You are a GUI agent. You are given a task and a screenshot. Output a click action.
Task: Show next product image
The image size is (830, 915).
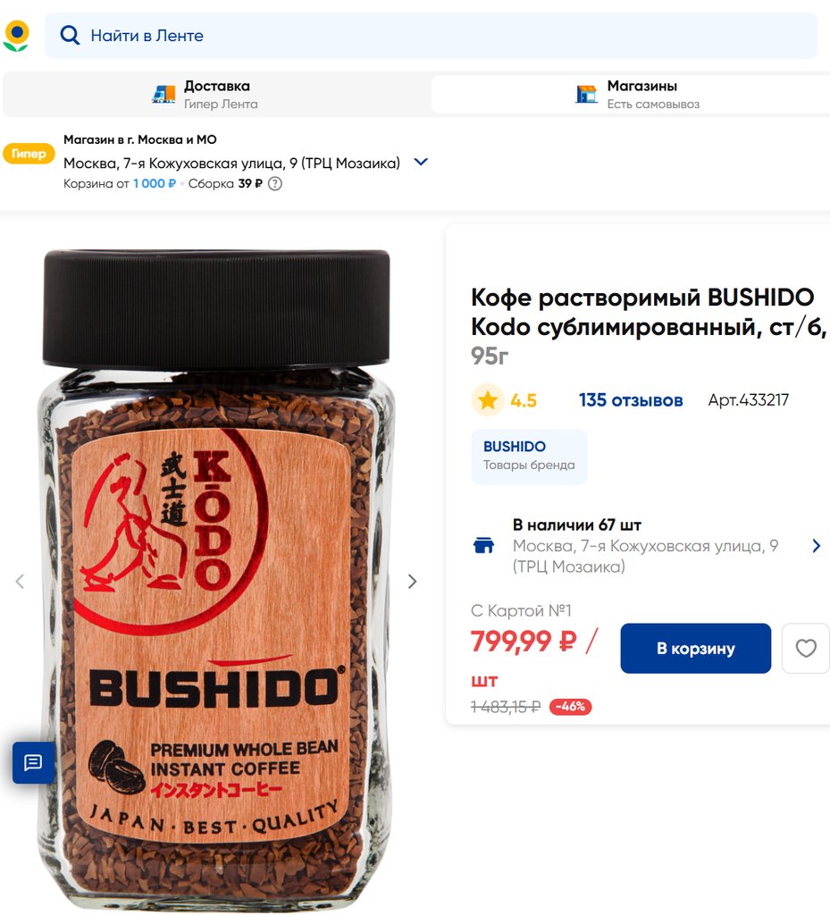pyautogui.click(x=413, y=581)
